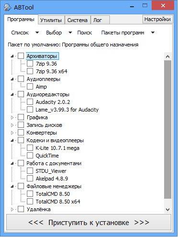
Task: Start installation with Приступить к установке
Action: pyautogui.click(x=89, y=223)
